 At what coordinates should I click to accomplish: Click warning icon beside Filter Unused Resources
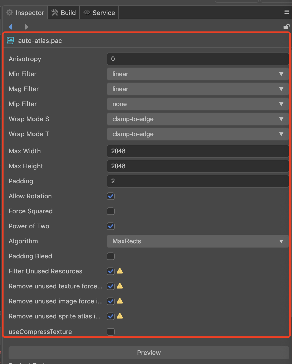click(x=120, y=271)
